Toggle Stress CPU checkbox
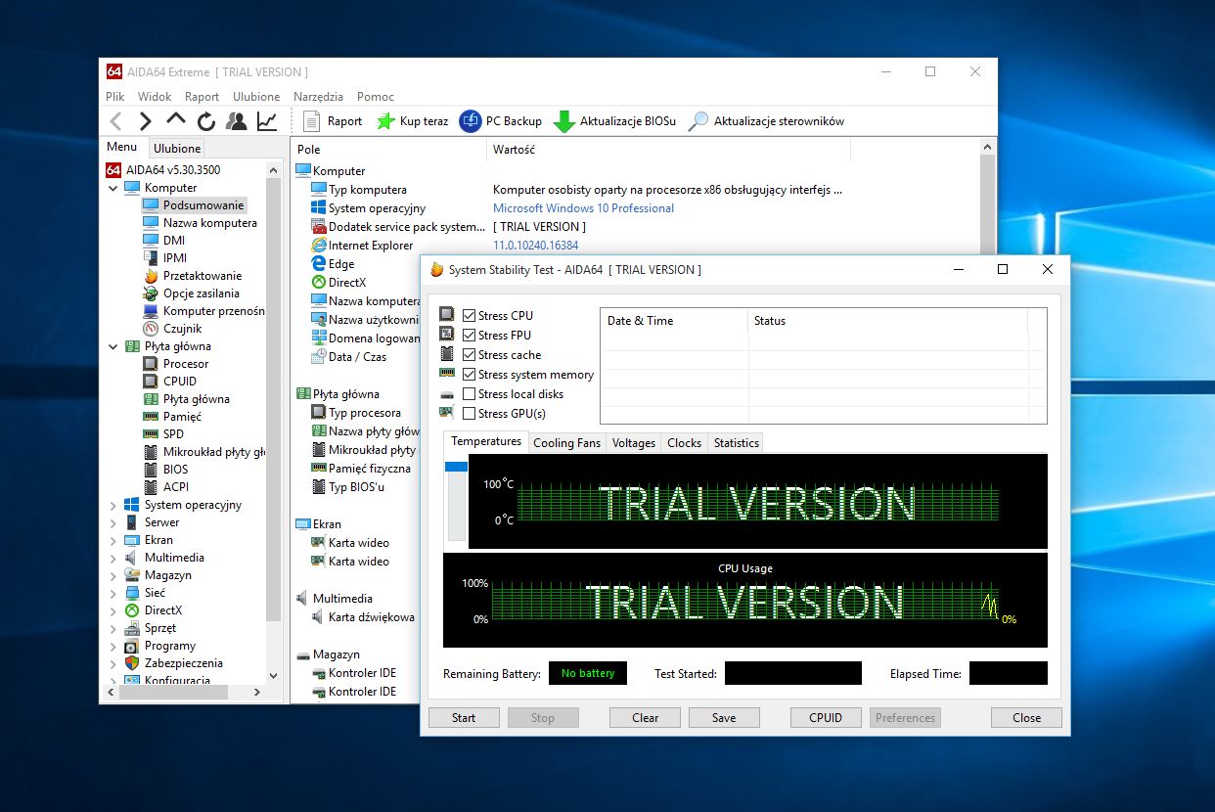 tap(470, 316)
